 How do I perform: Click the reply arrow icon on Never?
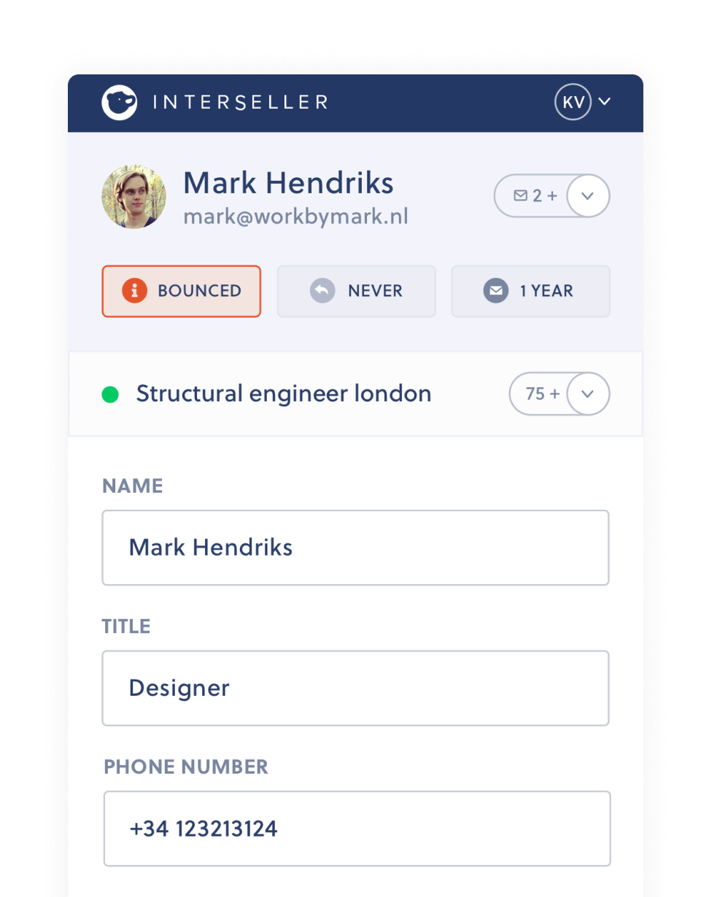pyautogui.click(x=322, y=291)
